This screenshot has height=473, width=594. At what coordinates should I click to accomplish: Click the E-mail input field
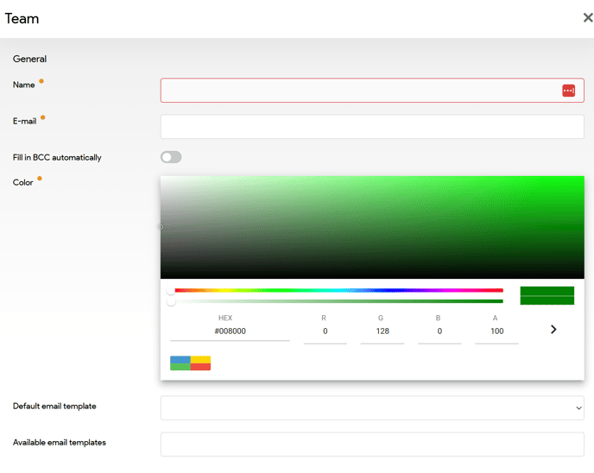[x=372, y=127]
